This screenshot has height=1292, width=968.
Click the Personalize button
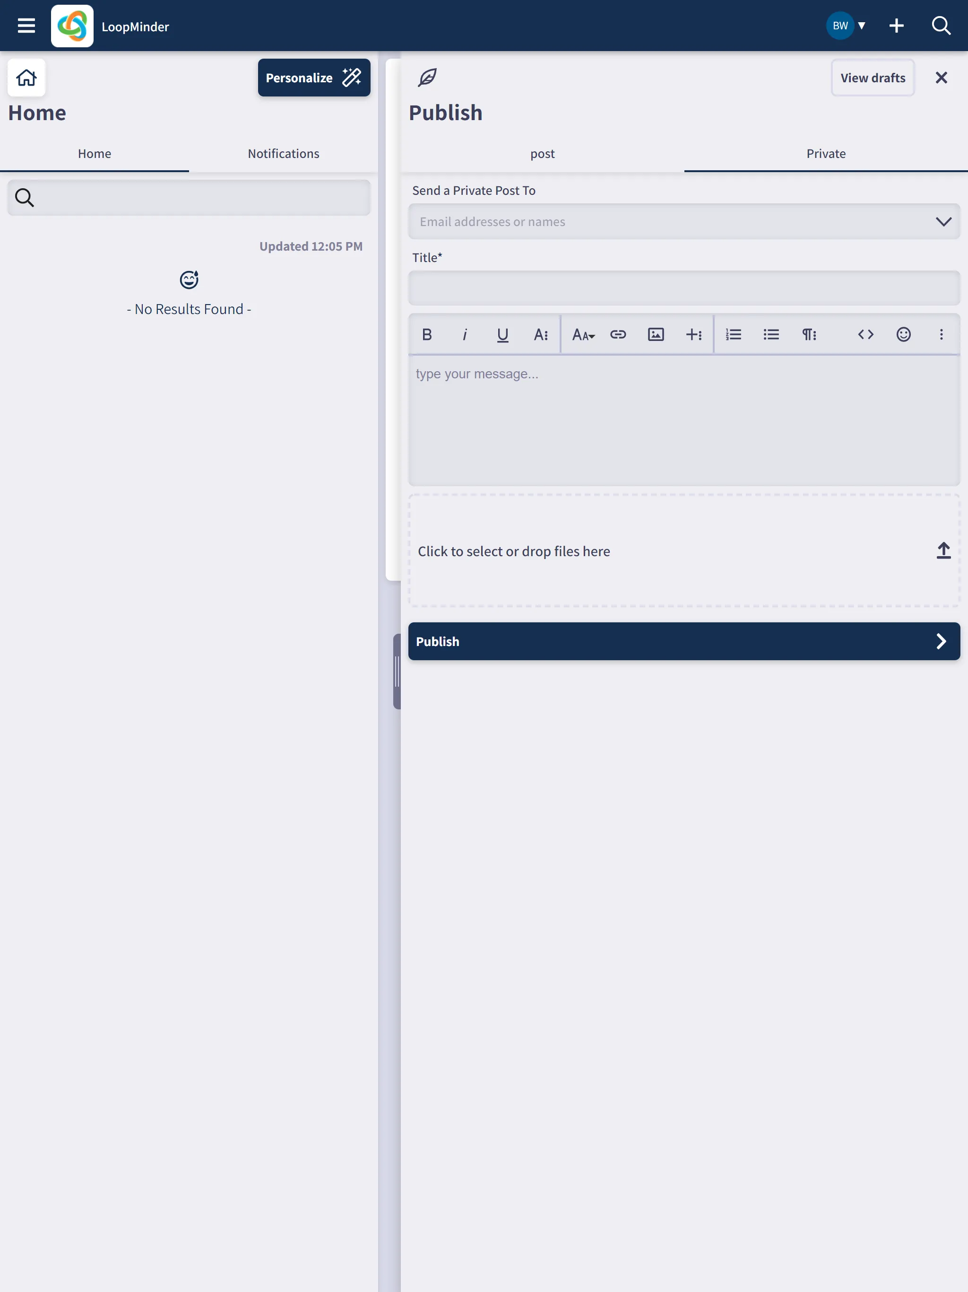[313, 77]
